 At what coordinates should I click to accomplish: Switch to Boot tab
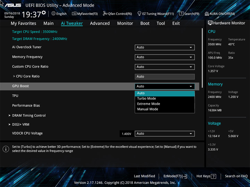tap(145, 24)
